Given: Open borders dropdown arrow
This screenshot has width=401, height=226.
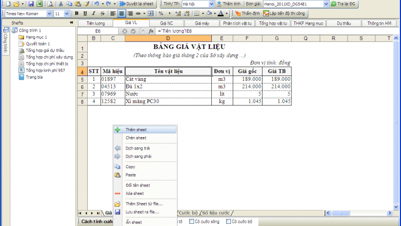Looking at the screenshot, I should coord(203,13).
